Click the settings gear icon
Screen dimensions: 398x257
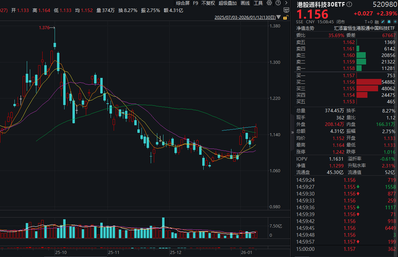coord(270,3)
